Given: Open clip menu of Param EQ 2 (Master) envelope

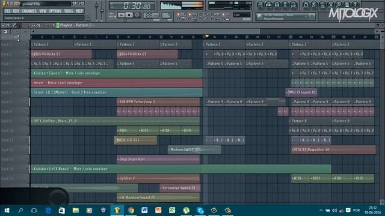Looking at the screenshot, I should (32, 92).
